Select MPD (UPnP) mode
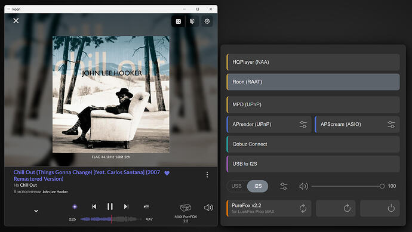Viewport: 412px width, 232px height. coord(313,104)
